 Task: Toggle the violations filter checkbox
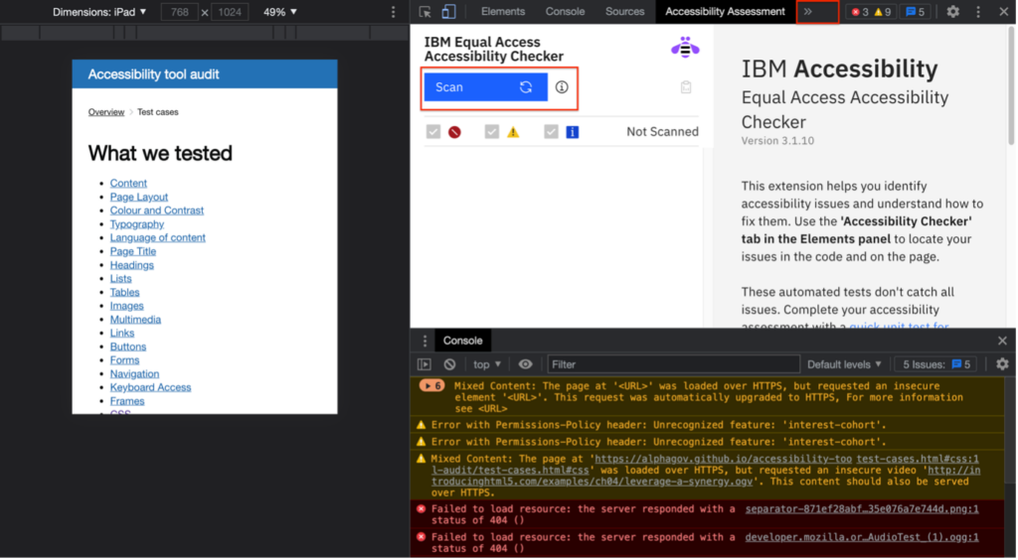(433, 132)
